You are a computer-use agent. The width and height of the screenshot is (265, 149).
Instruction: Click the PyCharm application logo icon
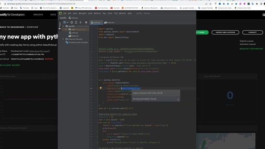pos(60,13)
